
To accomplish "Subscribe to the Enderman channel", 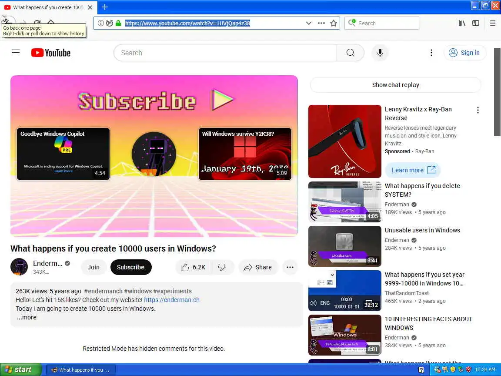I will pos(130,267).
